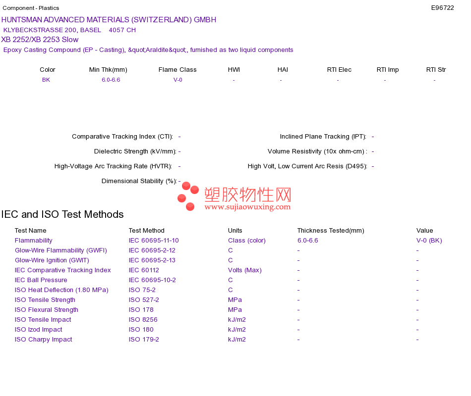Click the IEC 60695-2-13 test method
The height and width of the screenshot is (396, 471).
152,260
